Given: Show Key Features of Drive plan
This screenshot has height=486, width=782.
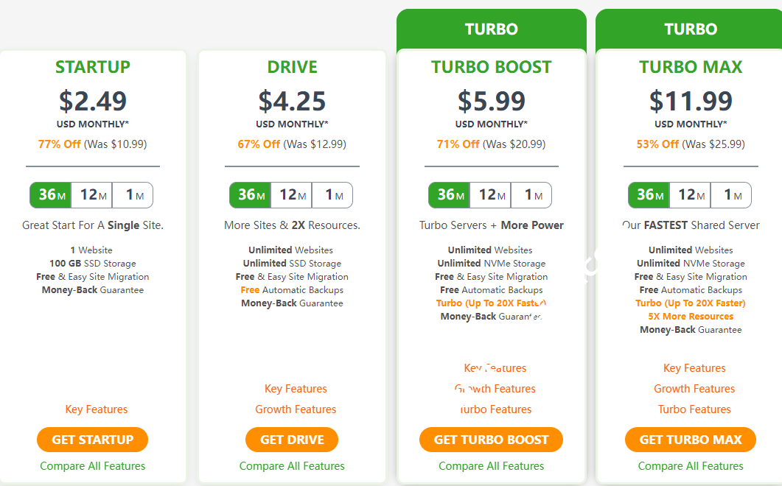Looking at the screenshot, I should [296, 389].
